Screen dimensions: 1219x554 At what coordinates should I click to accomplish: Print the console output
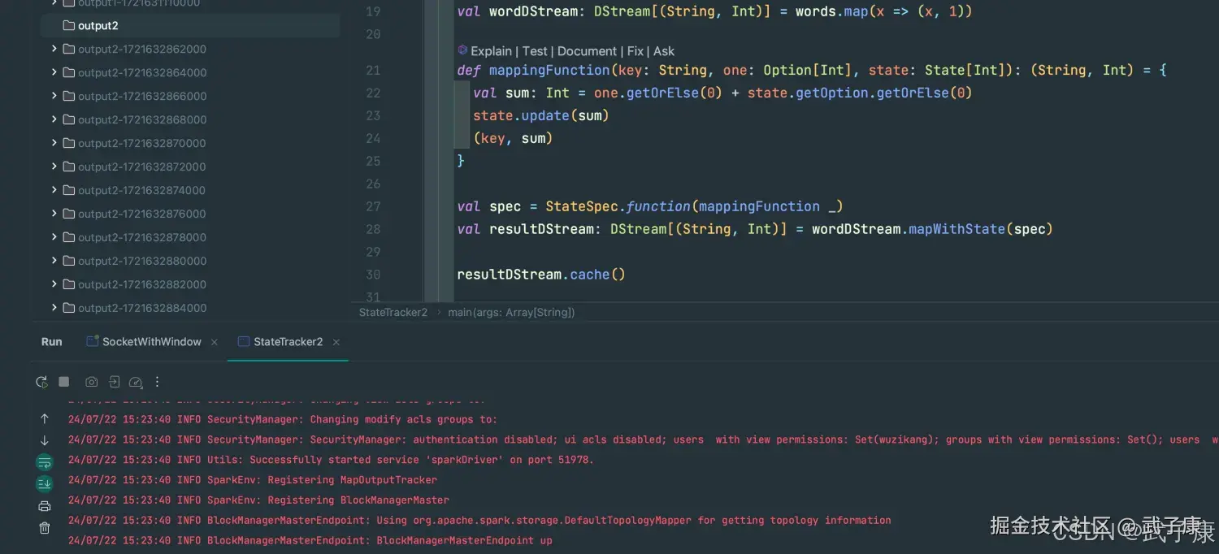(45, 506)
